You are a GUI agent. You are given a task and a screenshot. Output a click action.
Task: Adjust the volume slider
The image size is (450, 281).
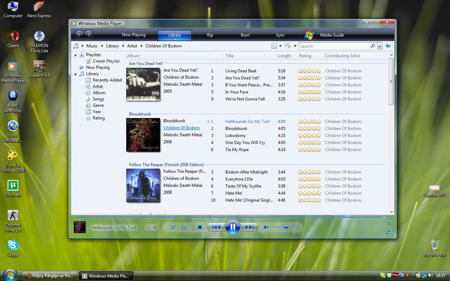pos(286,227)
